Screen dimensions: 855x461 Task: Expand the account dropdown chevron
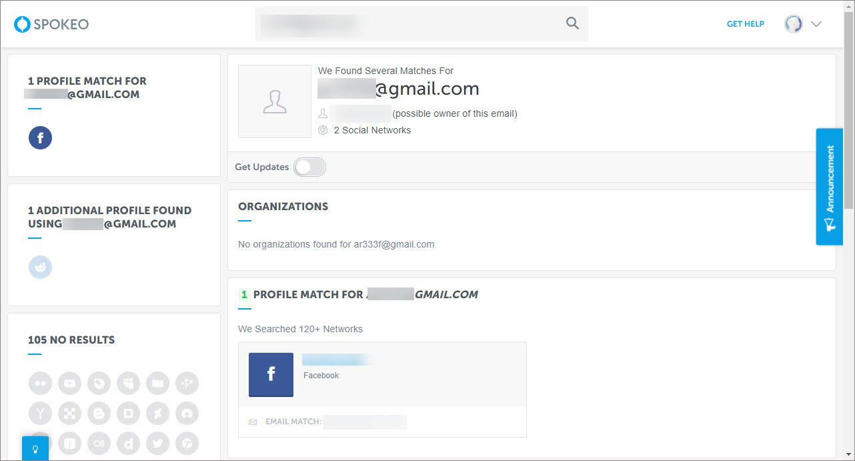tap(816, 24)
